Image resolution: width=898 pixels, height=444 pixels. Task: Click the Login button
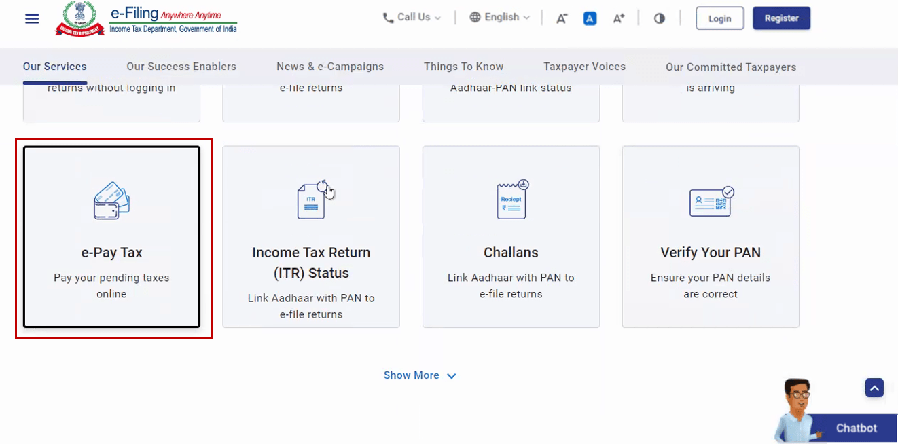pyautogui.click(x=720, y=18)
